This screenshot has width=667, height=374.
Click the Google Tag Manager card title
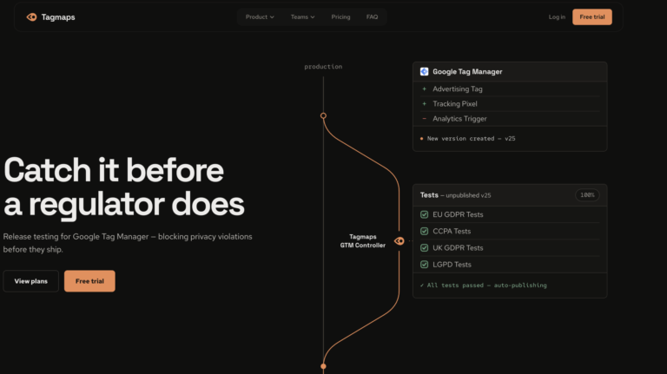467,72
